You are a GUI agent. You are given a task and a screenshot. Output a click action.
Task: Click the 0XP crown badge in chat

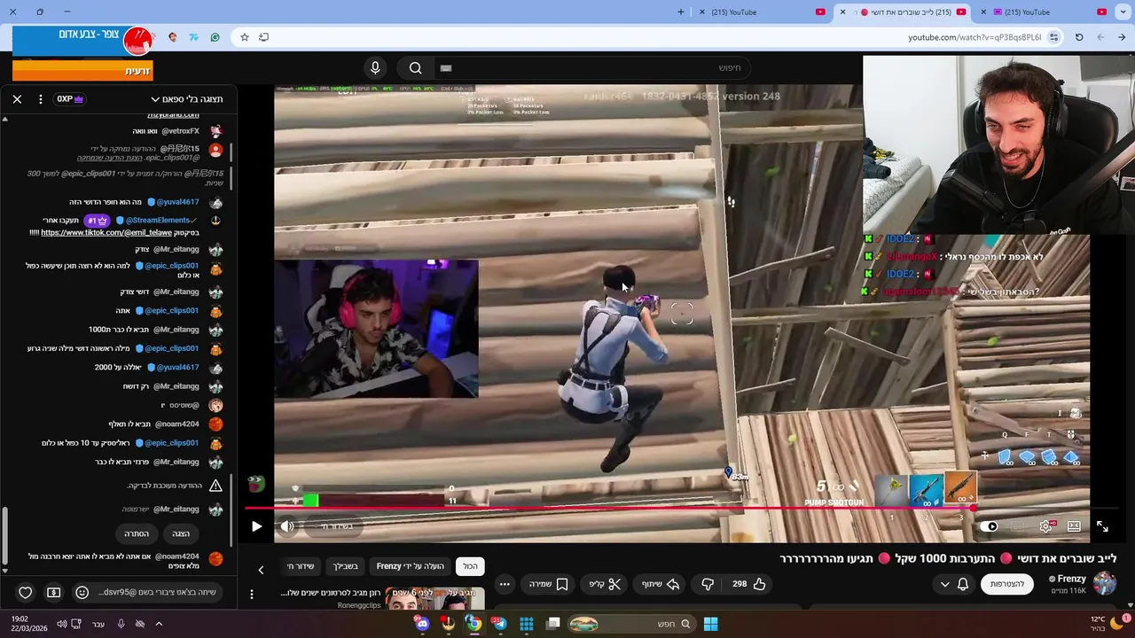(x=70, y=99)
